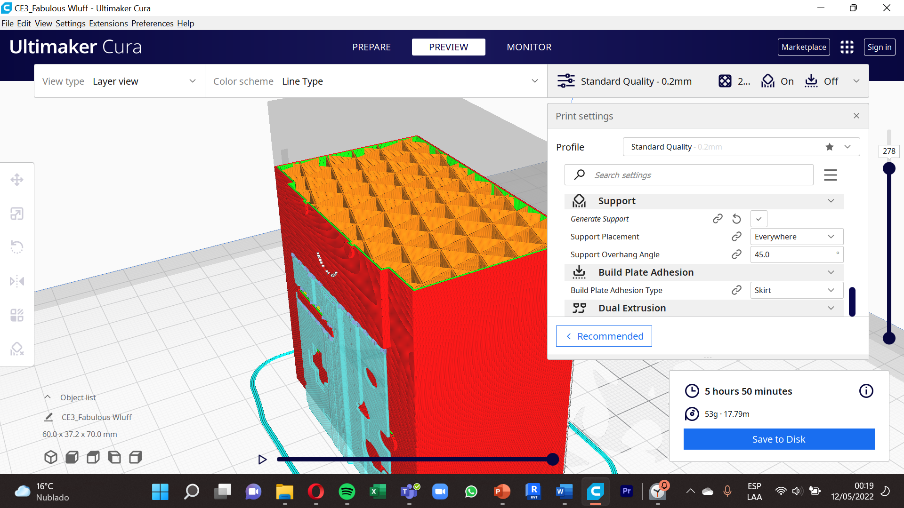The height and width of the screenshot is (508, 904).
Task: Show print time details info icon
Action: tap(866, 391)
